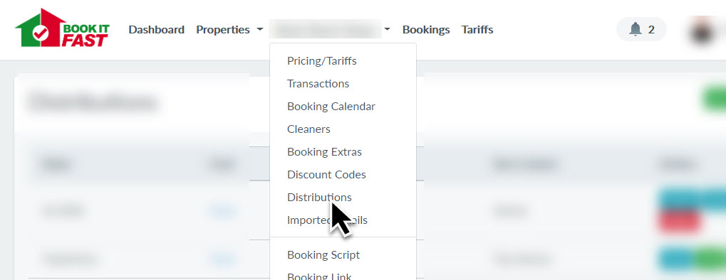Click the blurred red action button
This screenshot has height=280, width=726.
pos(678,222)
